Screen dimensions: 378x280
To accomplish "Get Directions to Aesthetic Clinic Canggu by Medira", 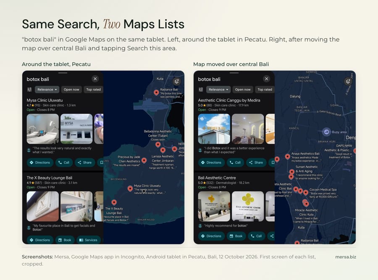I will click(x=211, y=163).
